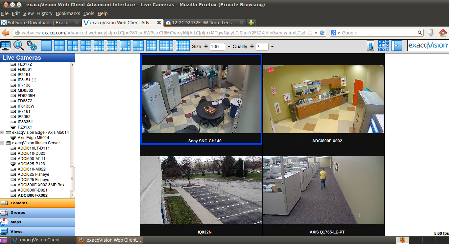Collapse the exacqVision Illustra Server node

(x=2, y=143)
